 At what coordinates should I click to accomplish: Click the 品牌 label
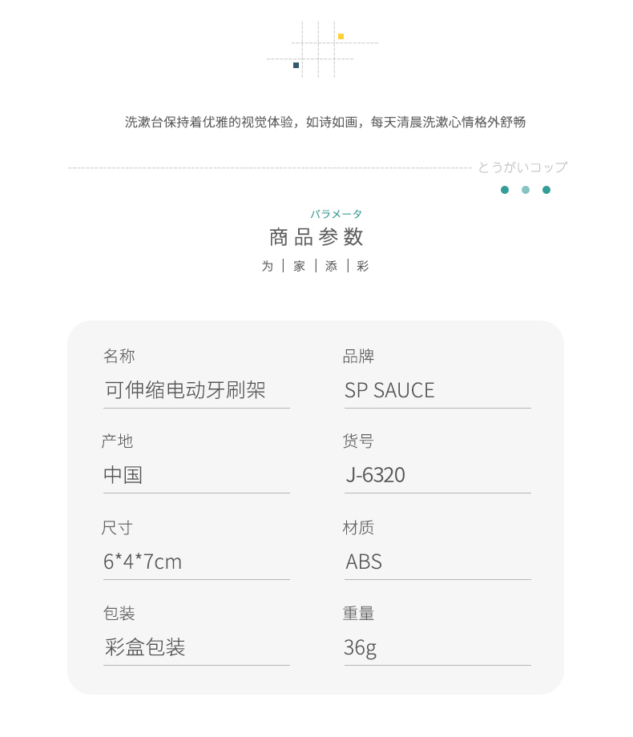click(x=358, y=356)
